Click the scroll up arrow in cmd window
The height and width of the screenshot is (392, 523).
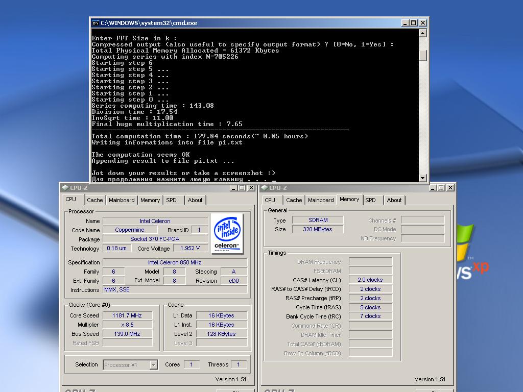[x=422, y=33]
